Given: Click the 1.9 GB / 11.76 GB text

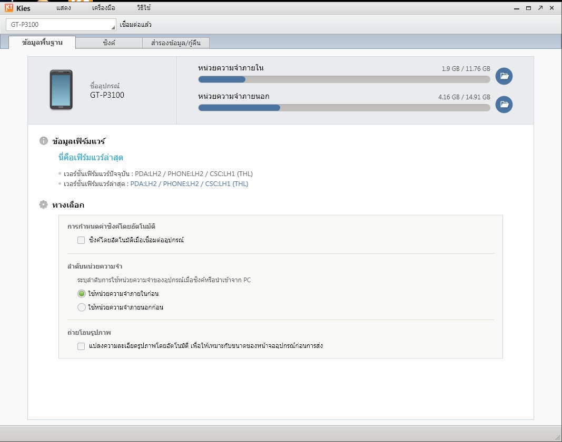Looking at the screenshot, I should (x=466, y=69).
